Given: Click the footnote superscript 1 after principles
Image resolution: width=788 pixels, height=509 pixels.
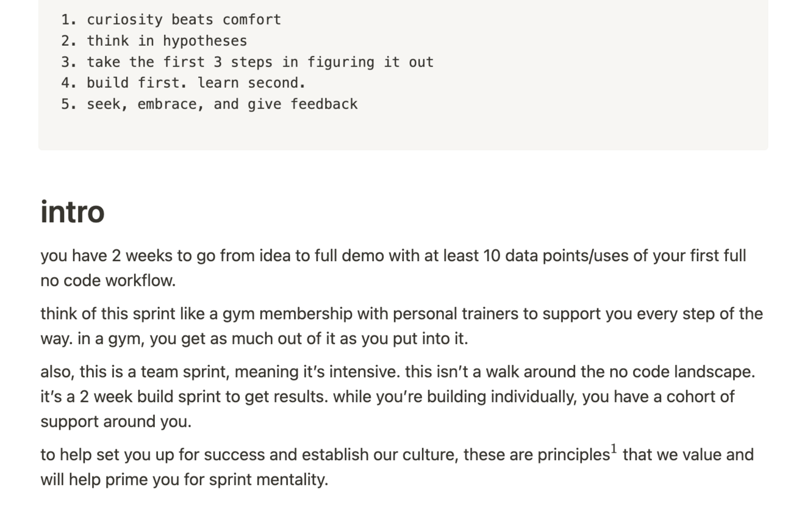Looking at the screenshot, I should pos(614,450).
